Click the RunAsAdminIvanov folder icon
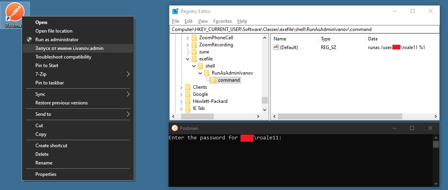Image resolution: width=448 pixels, height=190 pixels. [207, 73]
